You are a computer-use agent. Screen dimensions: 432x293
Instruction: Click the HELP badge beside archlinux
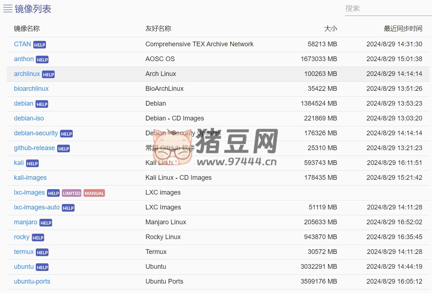[48, 75]
